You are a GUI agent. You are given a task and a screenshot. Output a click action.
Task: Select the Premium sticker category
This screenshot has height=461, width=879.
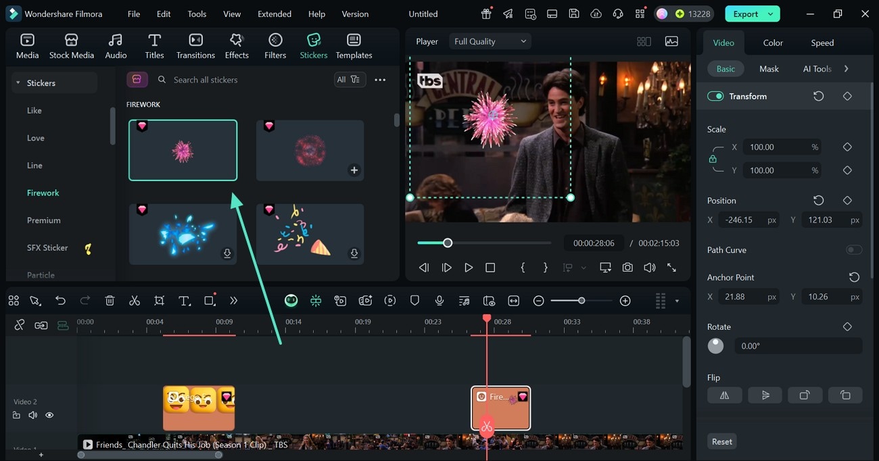click(44, 220)
